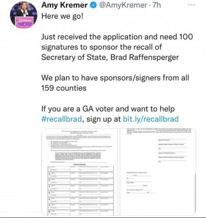206x218 pixels.
Task: Open the display name Amy Kremer
Action: click(x=64, y=5)
